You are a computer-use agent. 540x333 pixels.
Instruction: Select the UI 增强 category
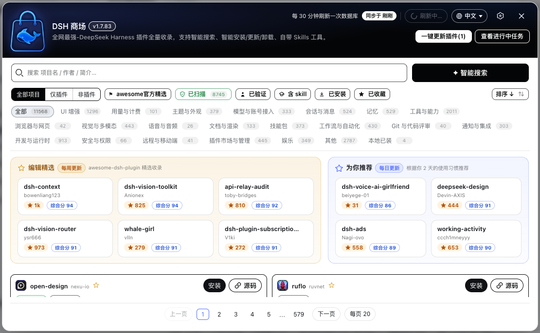(80, 111)
